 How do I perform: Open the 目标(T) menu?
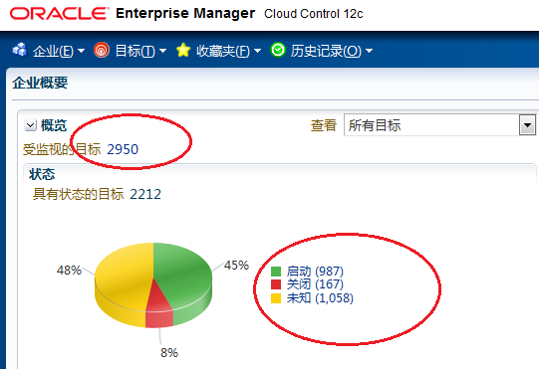click(x=140, y=51)
